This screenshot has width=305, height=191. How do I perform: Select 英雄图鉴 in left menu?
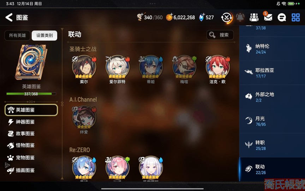pyautogui.click(x=31, y=110)
